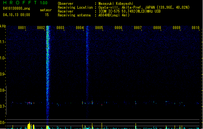
Task: Click the 0810 time marker
Action: click(196, 28)
